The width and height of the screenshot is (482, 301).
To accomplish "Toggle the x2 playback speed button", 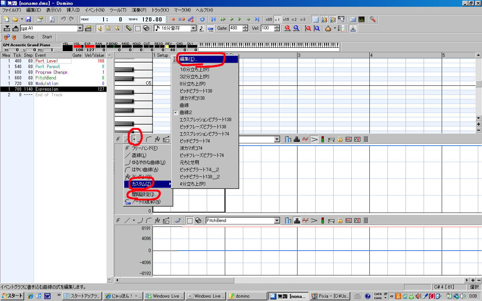I will [x=294, y=19].
